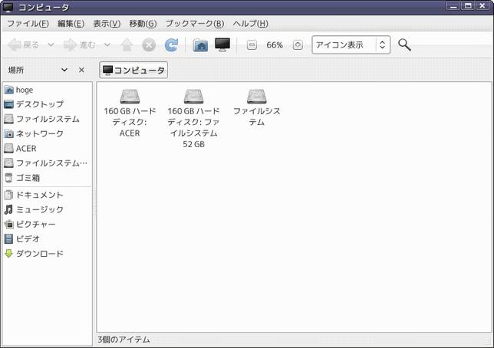Open ブックマーク(B) menu

(x=195, y=24)
